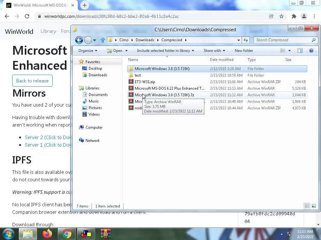Switch to large icons view in status bar
Viewport: 321px width, 240px height.
click(x=313, y=206)
